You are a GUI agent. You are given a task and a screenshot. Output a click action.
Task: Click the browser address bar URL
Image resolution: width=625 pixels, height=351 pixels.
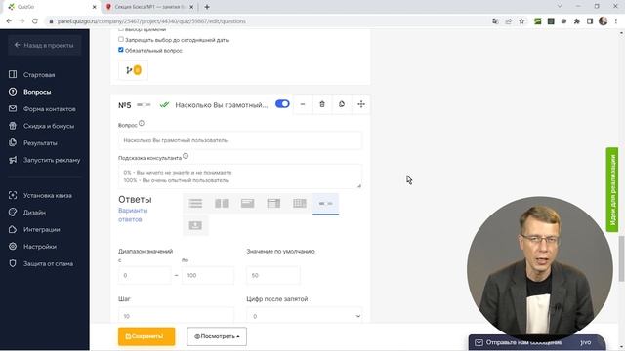[151, 21]
